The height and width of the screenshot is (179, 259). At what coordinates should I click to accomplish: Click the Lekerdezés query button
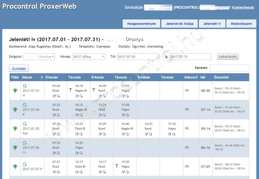coord(228,56)
